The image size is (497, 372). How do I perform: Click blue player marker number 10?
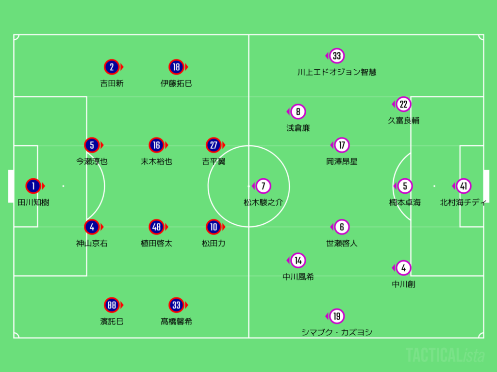[x=214, y=227]
